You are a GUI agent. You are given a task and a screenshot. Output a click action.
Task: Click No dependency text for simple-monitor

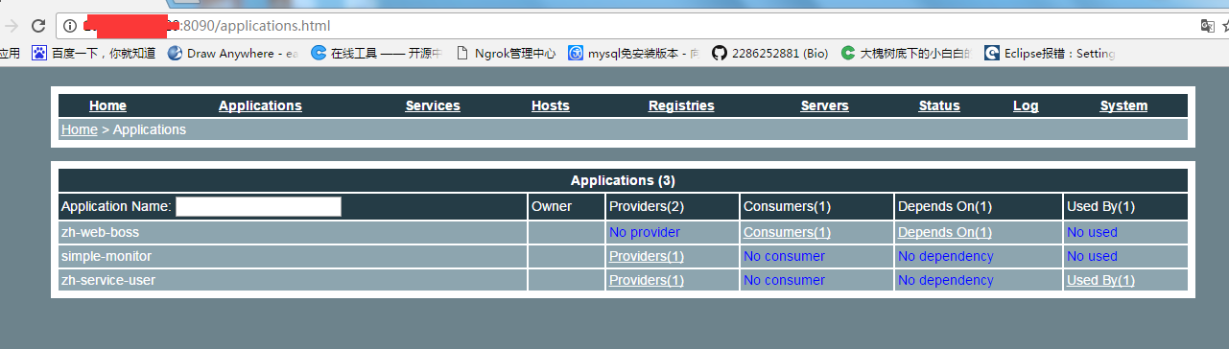pyautogui.click(x=946, y=256)
